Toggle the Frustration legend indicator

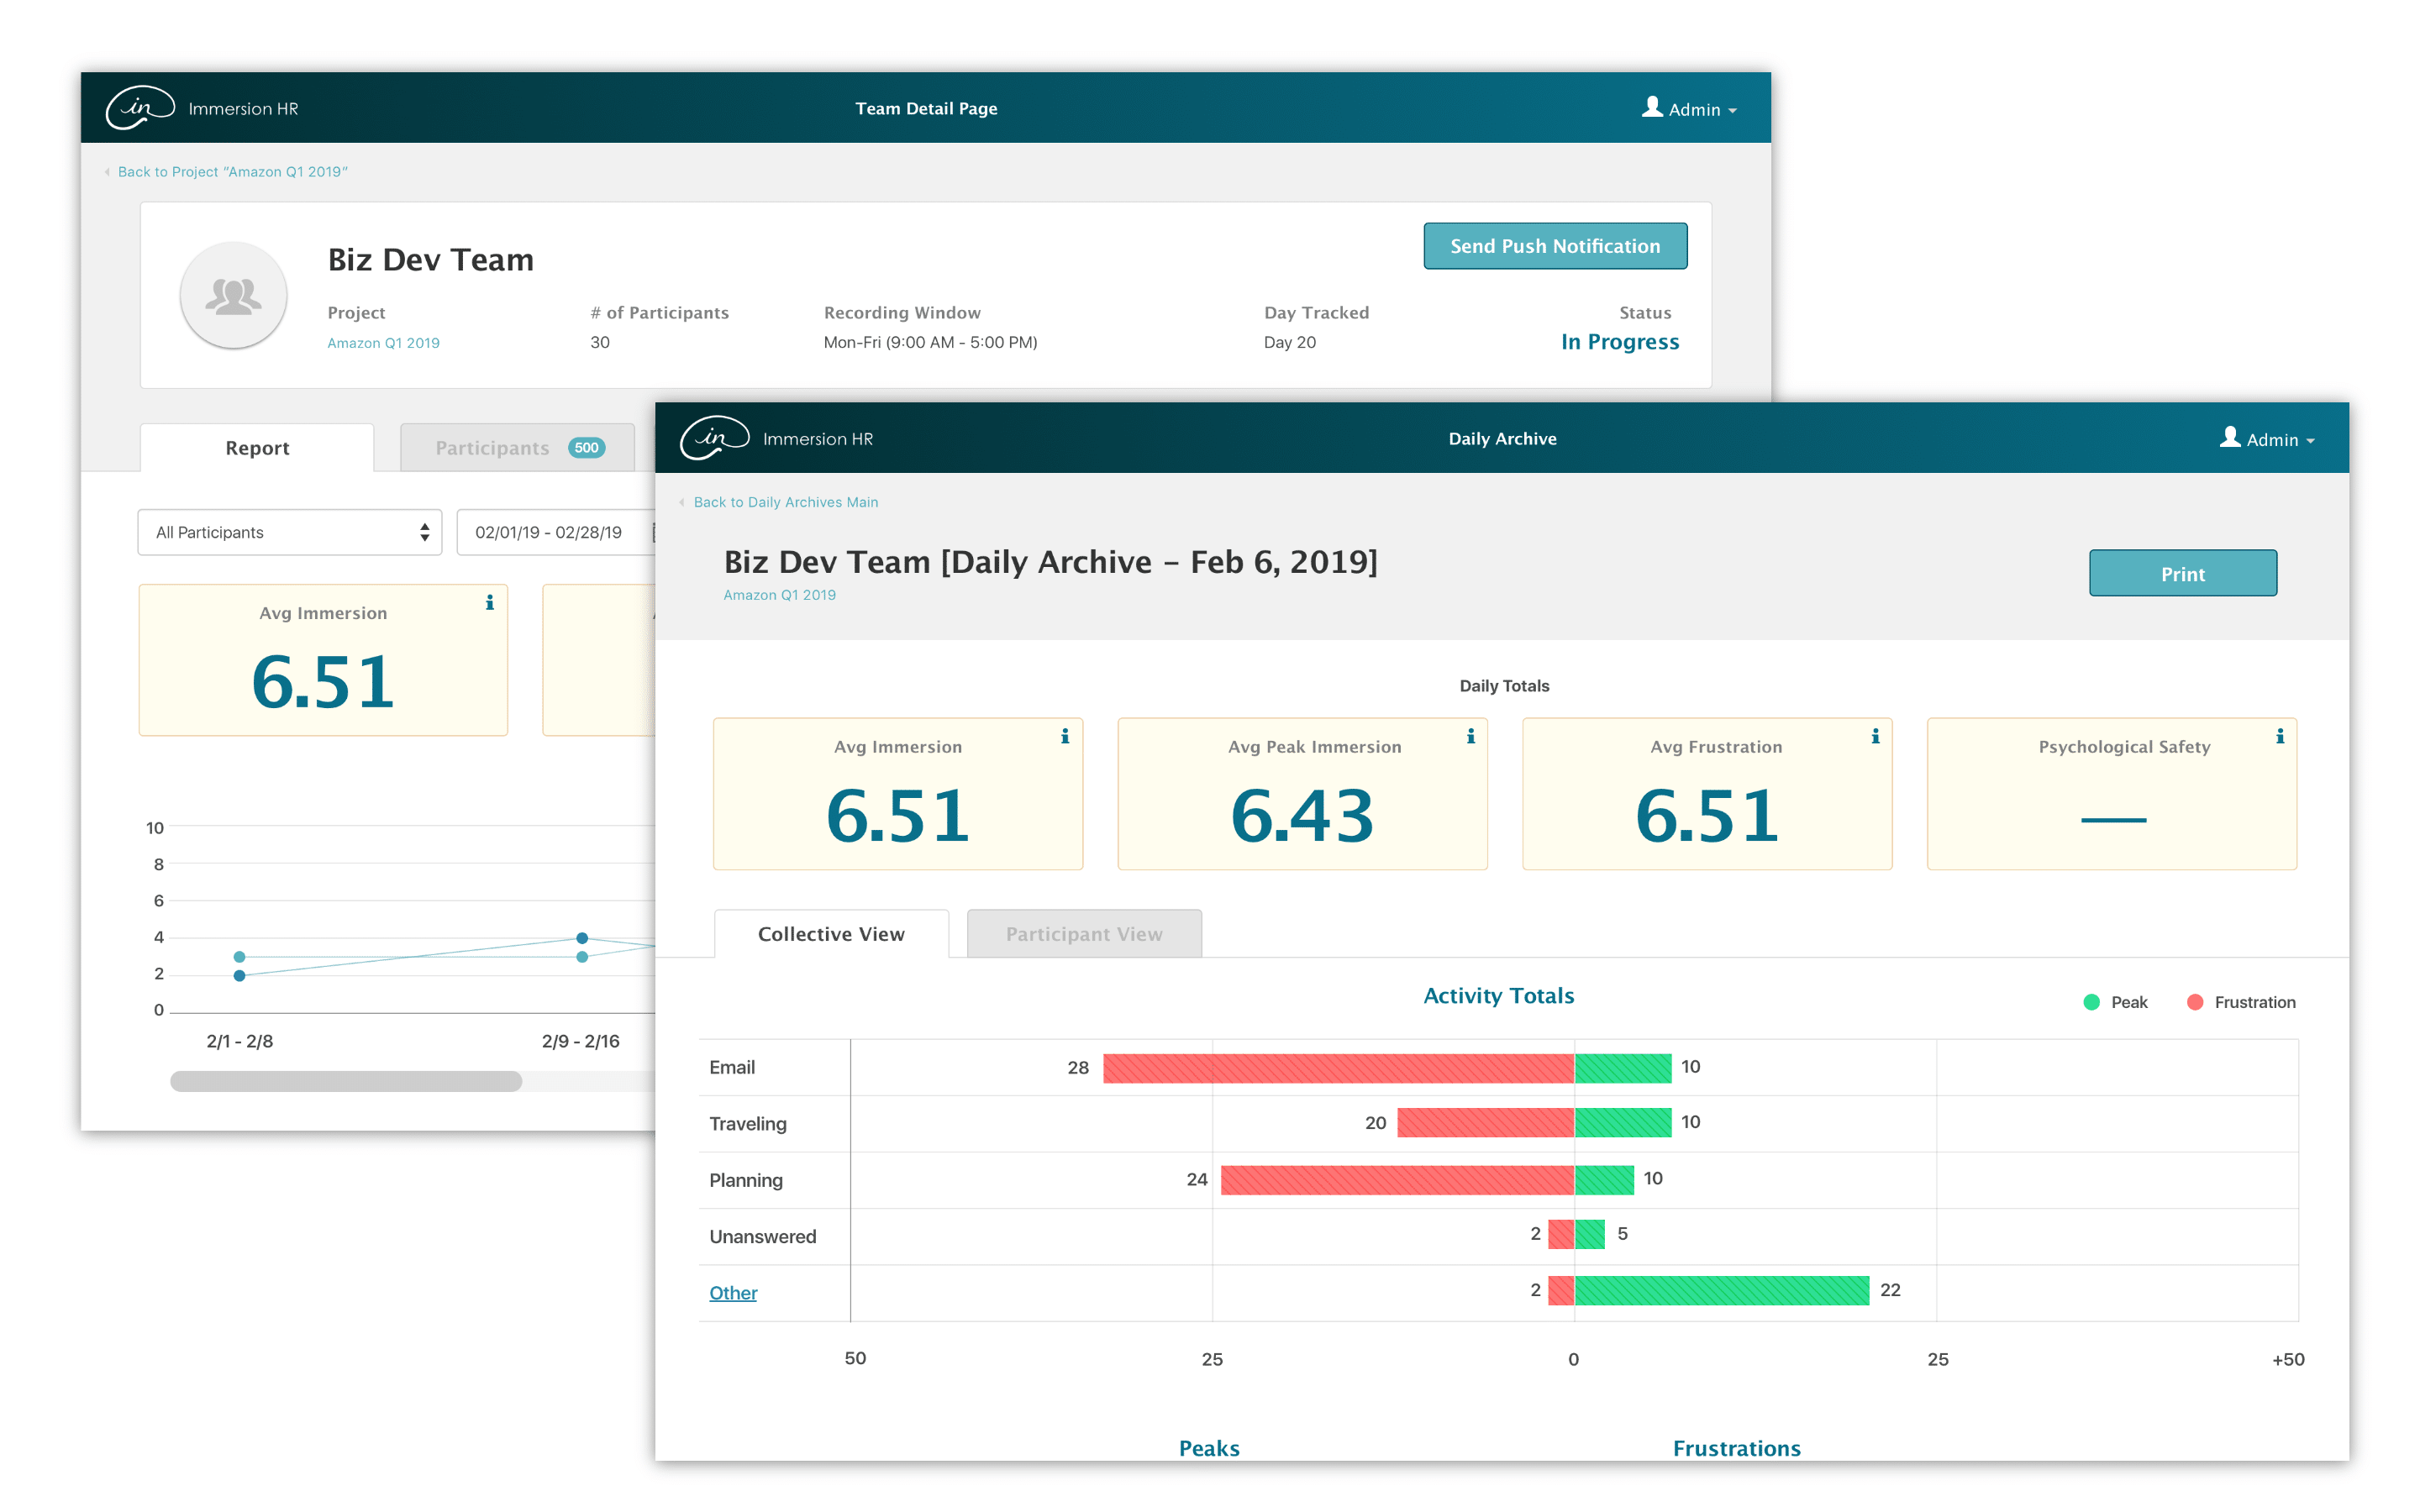(2195, 1002)
